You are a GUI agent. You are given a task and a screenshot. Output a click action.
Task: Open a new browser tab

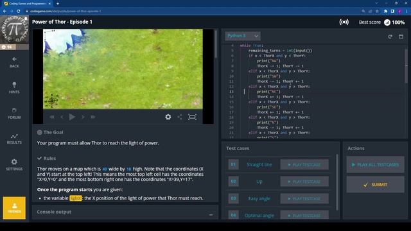point(58,4)
